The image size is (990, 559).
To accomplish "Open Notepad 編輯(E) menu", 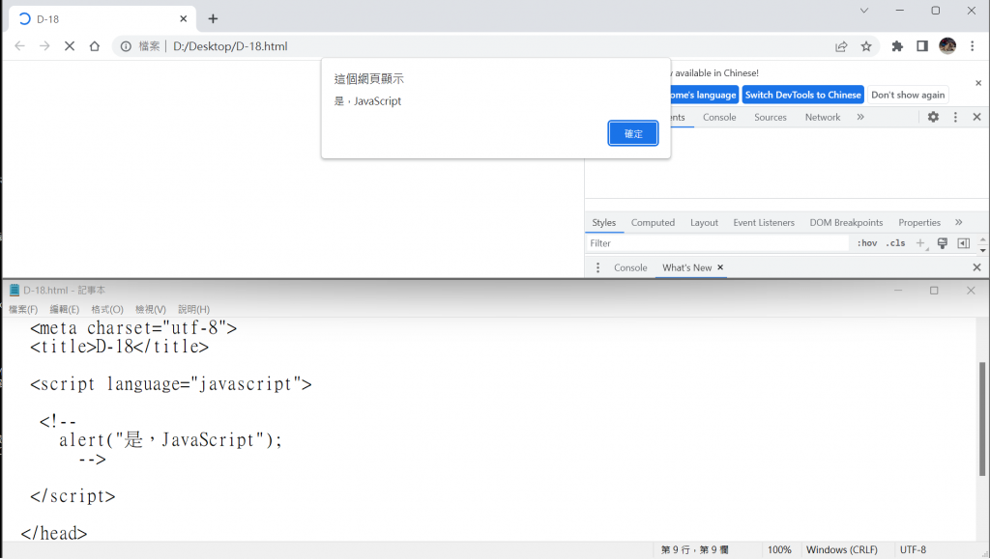I will [x=65, y=310].
